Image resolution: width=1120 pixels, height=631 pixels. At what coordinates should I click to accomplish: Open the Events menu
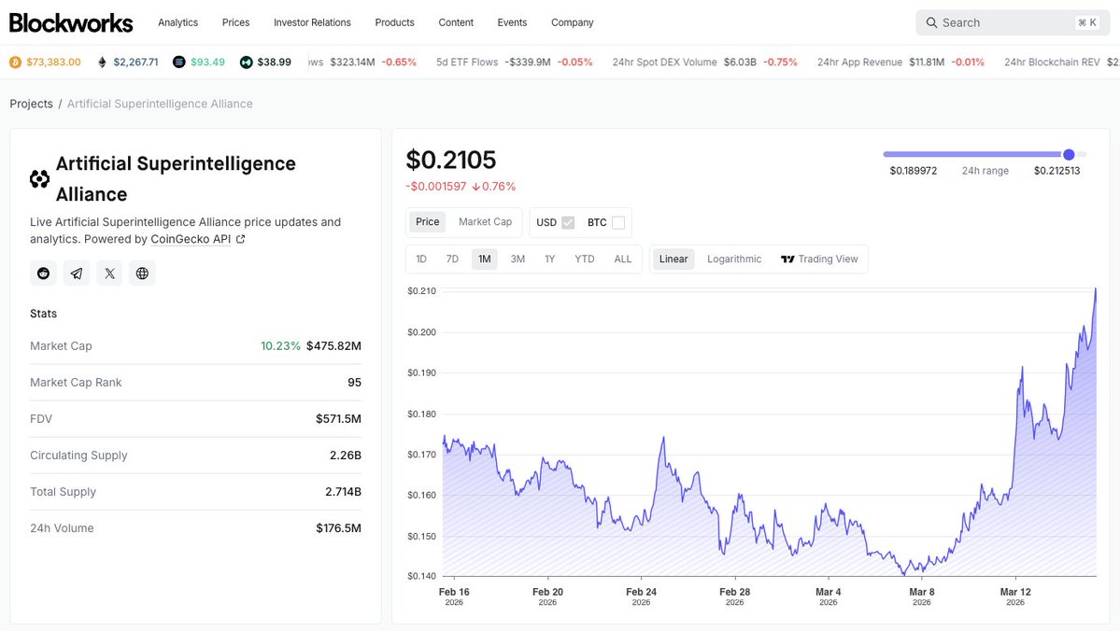[512, 22]
